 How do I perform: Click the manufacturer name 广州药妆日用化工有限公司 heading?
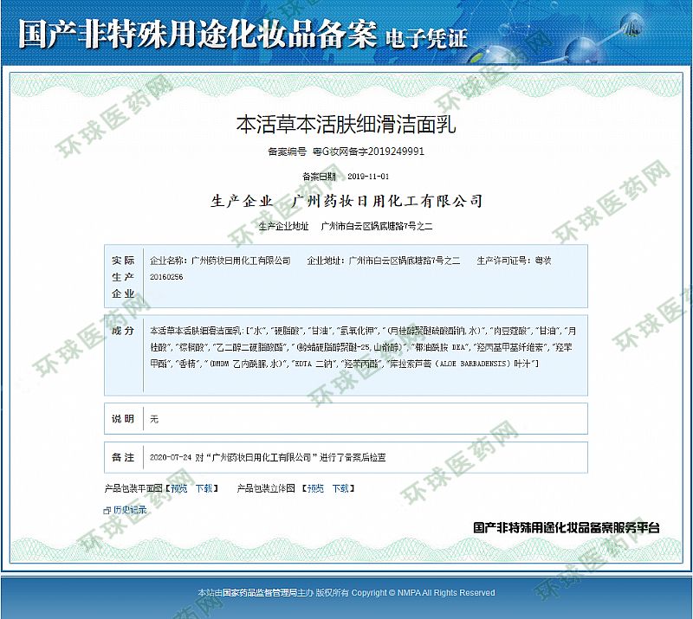[x=387, y=201]
